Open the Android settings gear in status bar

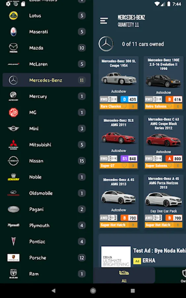(x=8, y=4)
